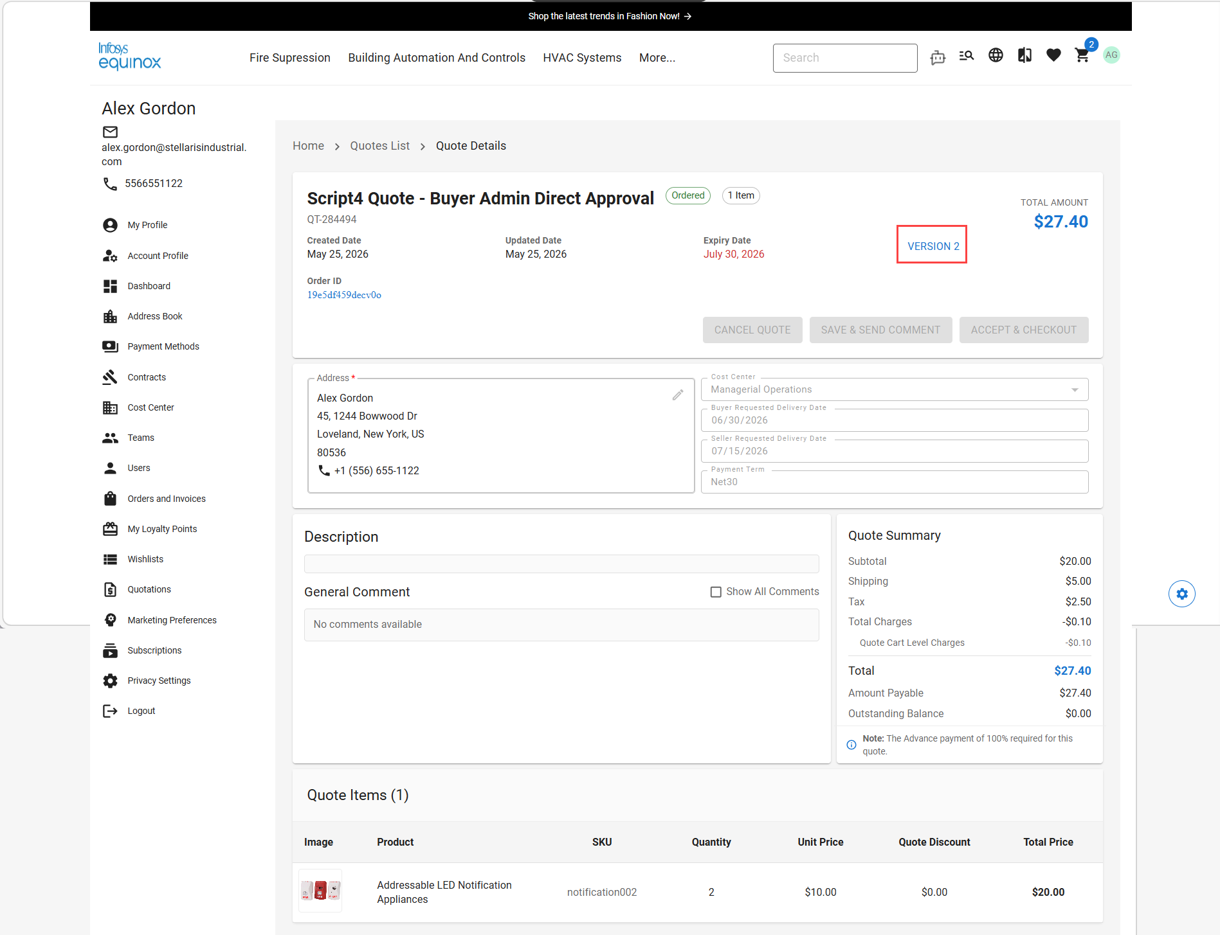Open the More... navigation menu
1220x935 pixels.
click(657, 58)
